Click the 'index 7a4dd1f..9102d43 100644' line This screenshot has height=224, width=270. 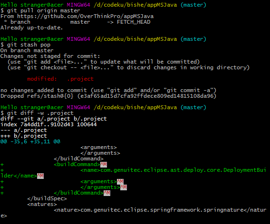coord(48,124)
